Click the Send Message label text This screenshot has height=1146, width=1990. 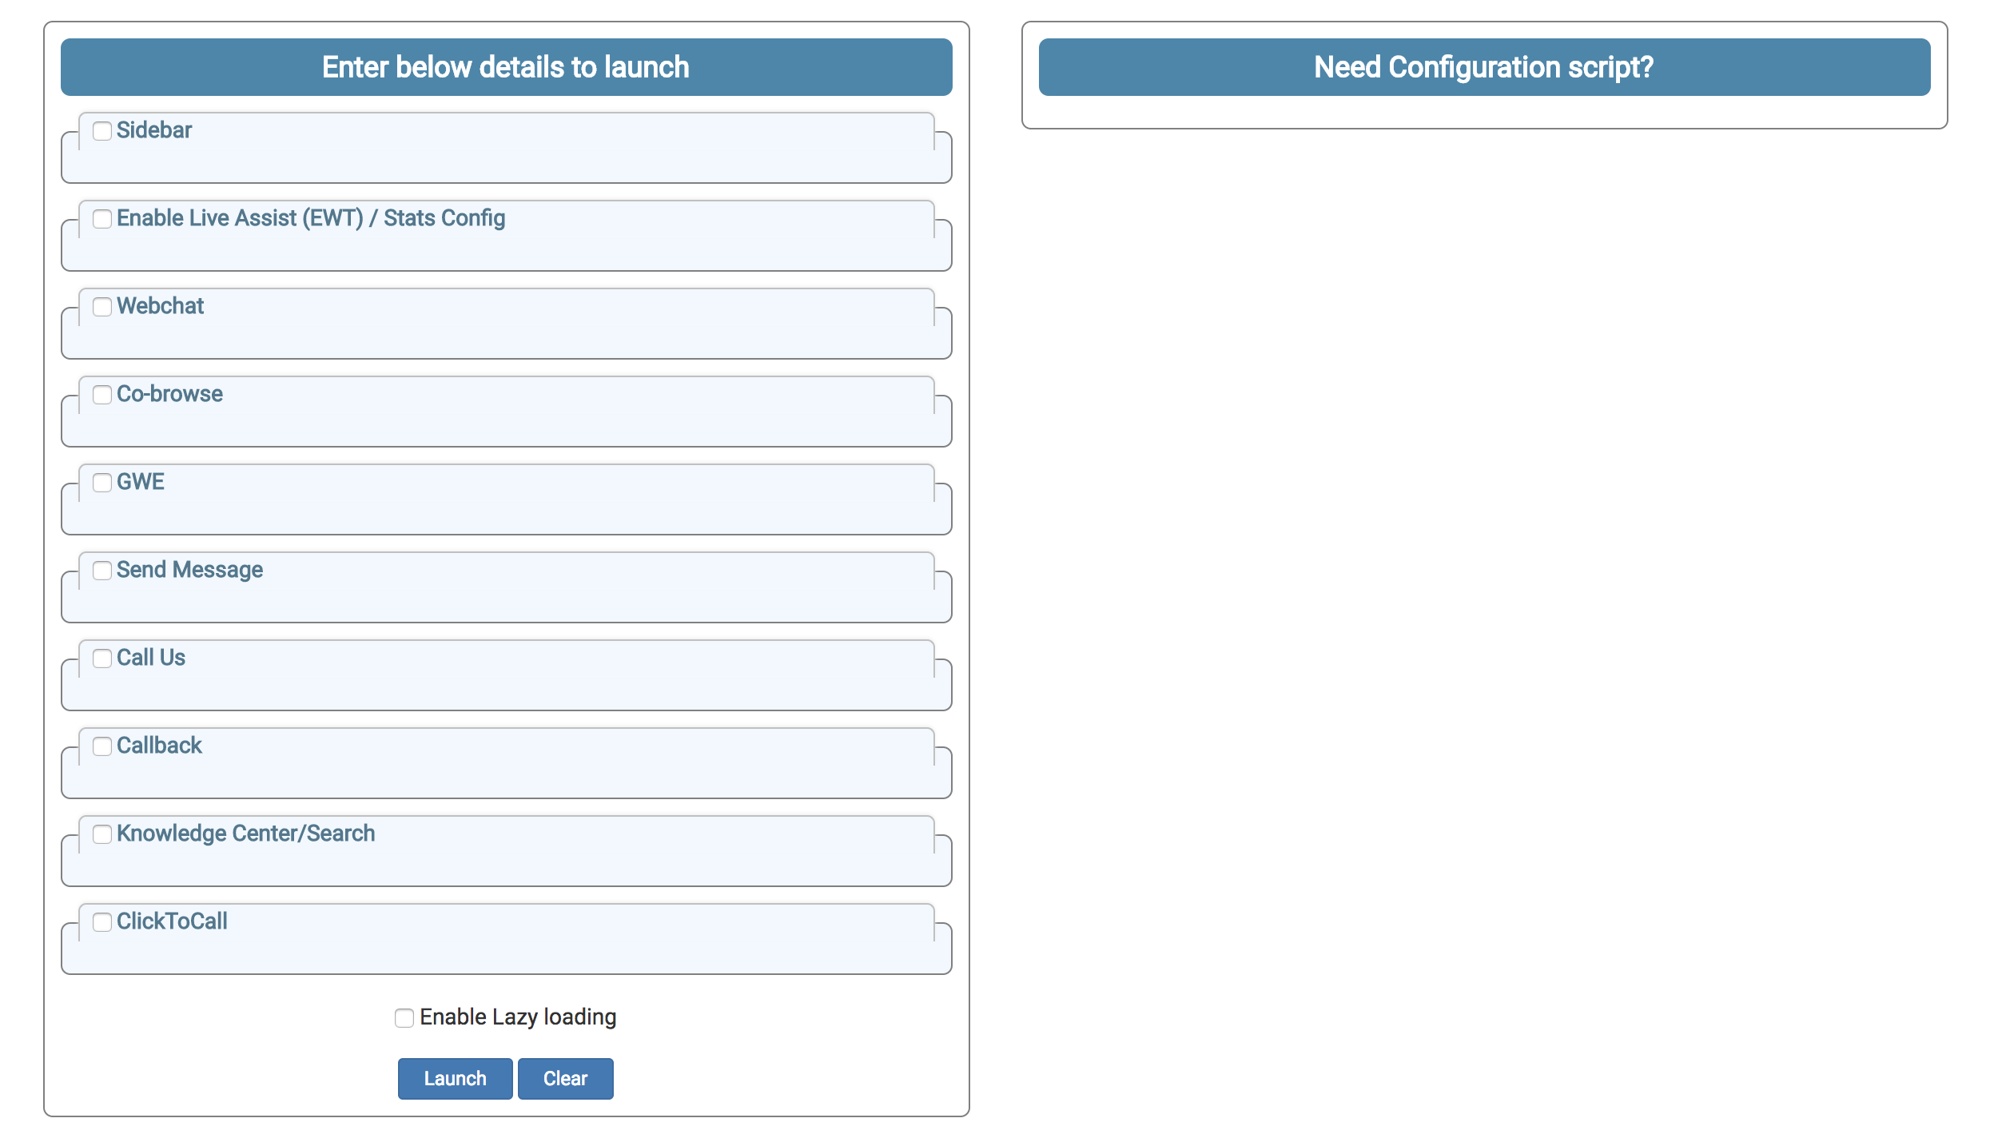pyautogui.click(x=190, y=570)
